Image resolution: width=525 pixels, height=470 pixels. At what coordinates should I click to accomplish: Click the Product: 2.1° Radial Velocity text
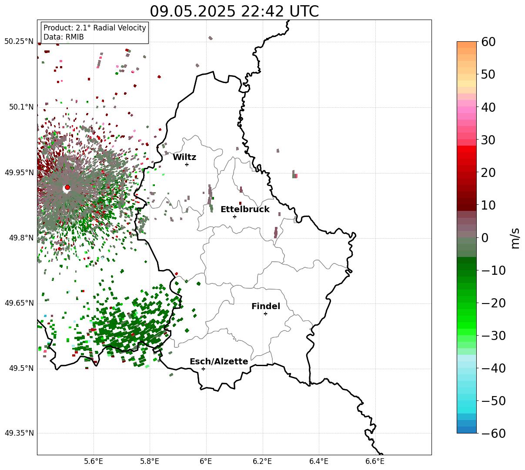[95, 28]
